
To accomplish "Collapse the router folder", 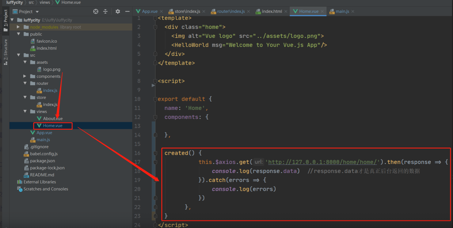I will click(25, 83).
